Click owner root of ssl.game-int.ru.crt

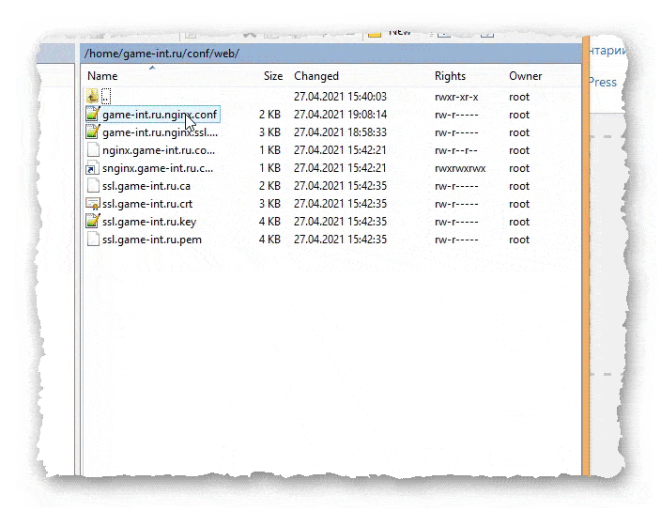coord(519,204)
